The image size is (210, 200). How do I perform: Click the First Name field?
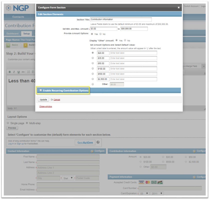click(68, 157)
